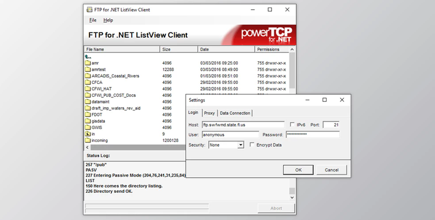Image resolution: width=435 pixels, height=220 pixels.
Task: Click the '227 Entering Passive Mode' log line
Action: coord(135,175)
